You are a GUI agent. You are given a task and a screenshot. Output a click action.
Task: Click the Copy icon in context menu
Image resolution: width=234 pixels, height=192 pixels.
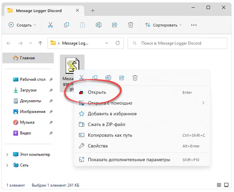click(95, 78)
